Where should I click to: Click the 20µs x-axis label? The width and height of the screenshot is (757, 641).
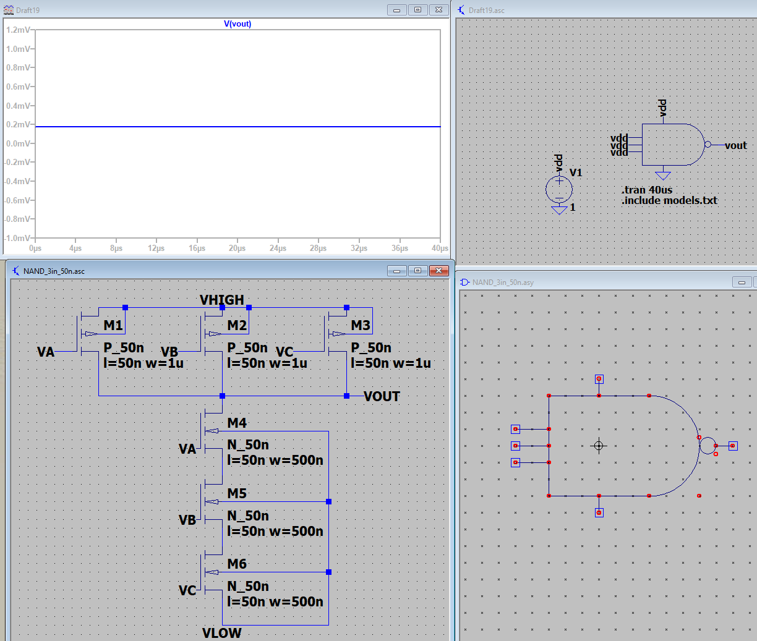(x=237, y=248)
